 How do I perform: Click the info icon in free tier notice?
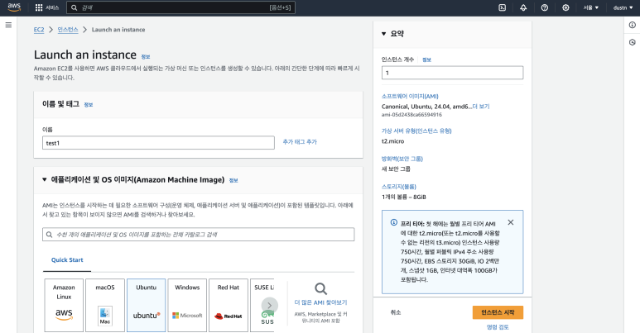(394, 222)
